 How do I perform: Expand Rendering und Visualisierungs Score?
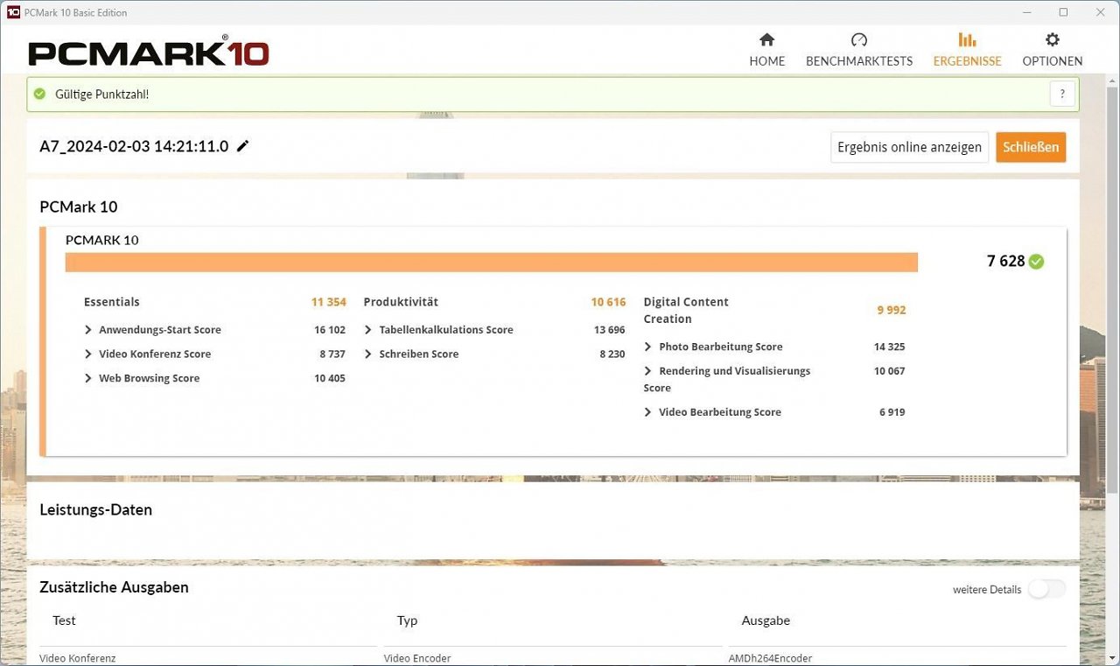tap(647, 371)
